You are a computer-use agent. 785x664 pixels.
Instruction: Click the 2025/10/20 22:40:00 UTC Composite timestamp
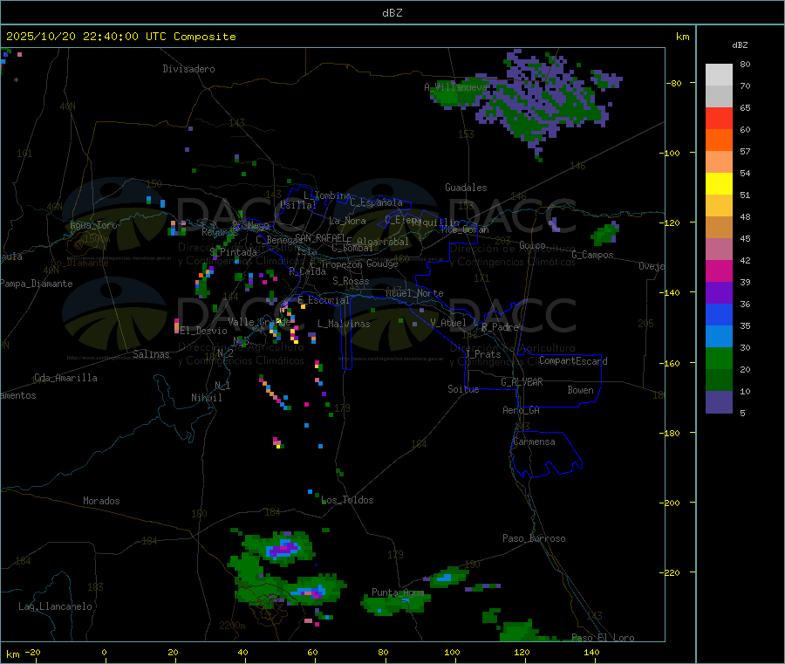pos(120,37)
